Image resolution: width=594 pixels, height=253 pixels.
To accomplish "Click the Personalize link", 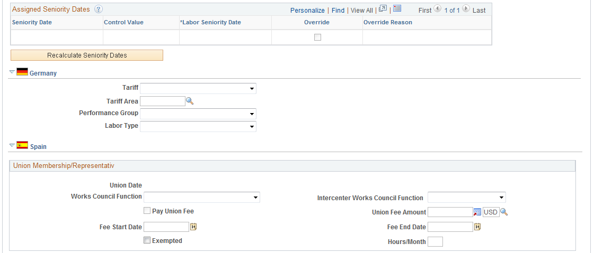I will [x=307, y=11].
